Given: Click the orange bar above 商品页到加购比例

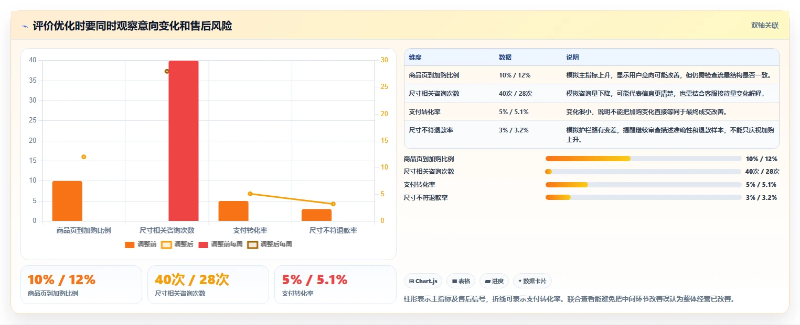Looking at the screenshot, I should pos(67,201).
